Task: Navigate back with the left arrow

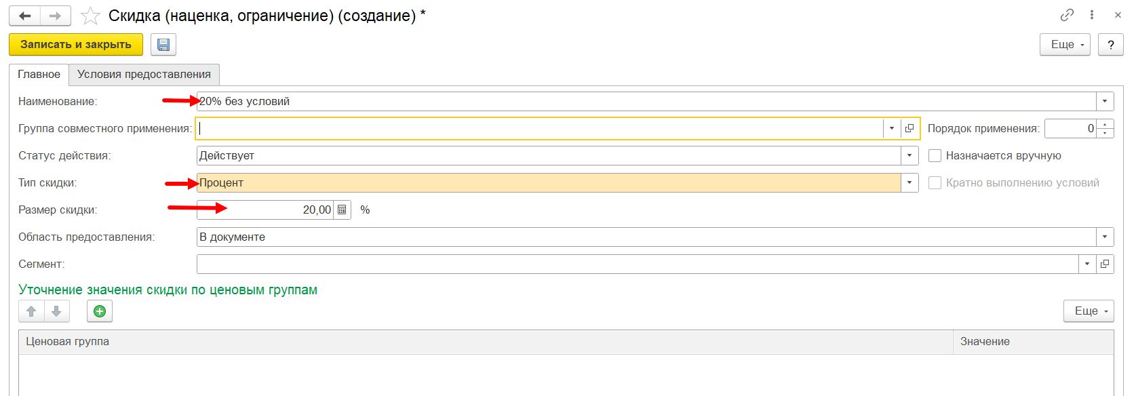Action: point(25,16)
